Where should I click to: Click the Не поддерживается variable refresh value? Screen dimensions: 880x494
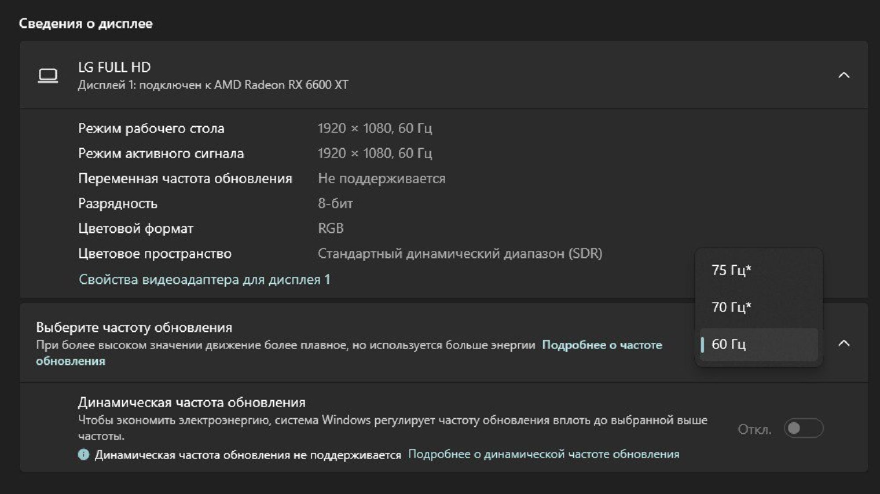pos(381,179)
